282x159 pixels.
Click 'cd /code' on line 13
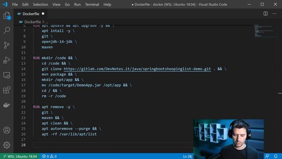click(x=51, y=64)
